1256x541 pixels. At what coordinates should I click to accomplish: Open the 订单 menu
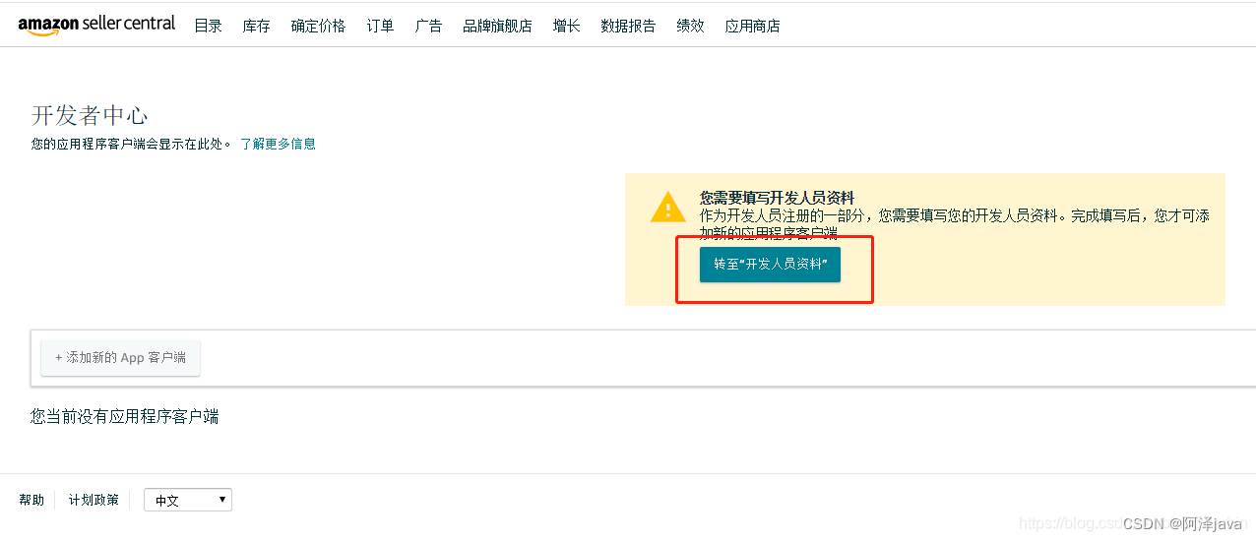point(380,26)
